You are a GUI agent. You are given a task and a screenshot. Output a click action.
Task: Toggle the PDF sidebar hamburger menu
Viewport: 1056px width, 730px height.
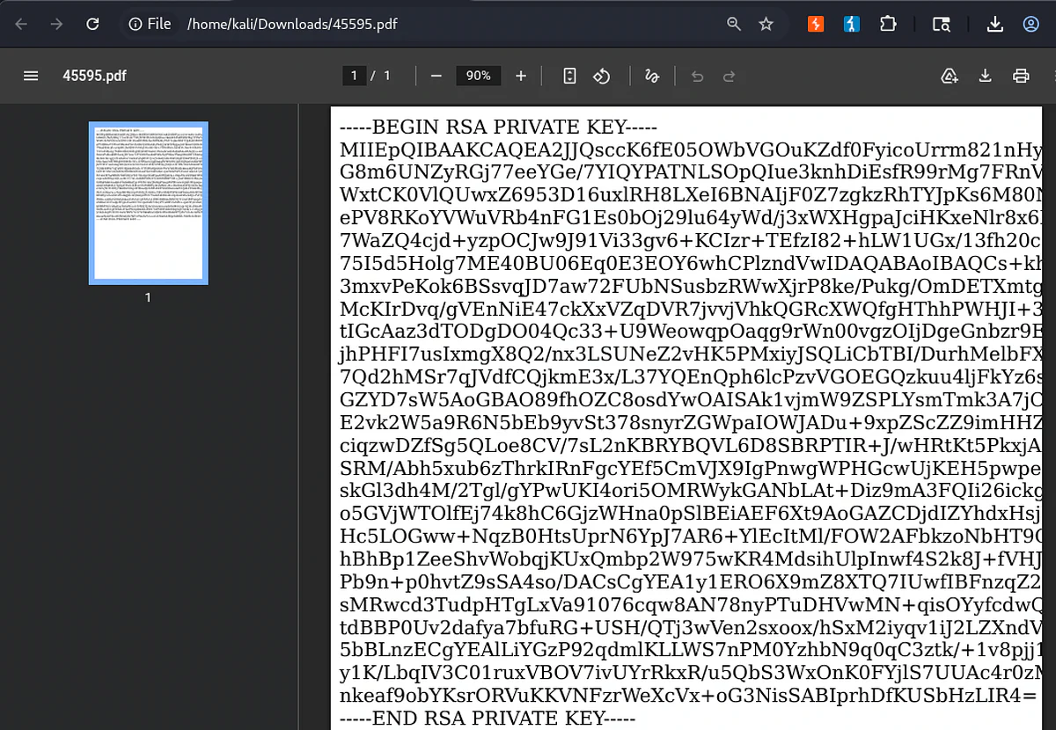tap(31, 76)
